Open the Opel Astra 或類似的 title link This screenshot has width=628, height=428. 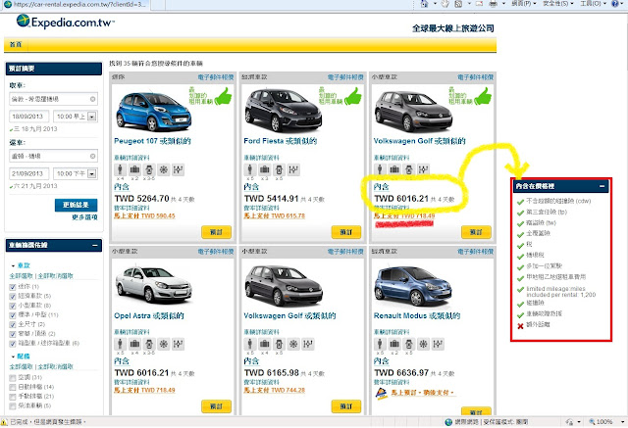[149, 315]
